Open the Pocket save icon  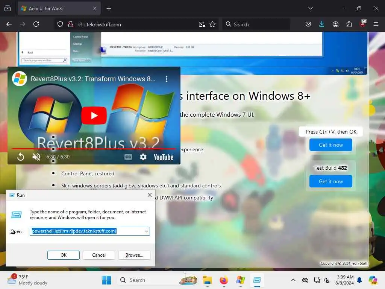pyautogui.click(x=308, y=24)
